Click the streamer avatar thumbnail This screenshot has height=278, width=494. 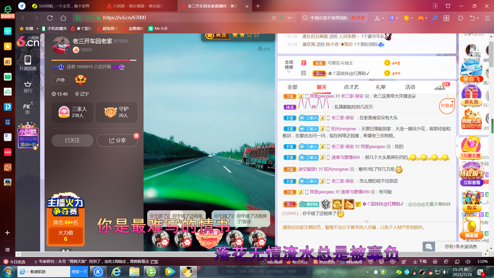(x=61, y=45)
